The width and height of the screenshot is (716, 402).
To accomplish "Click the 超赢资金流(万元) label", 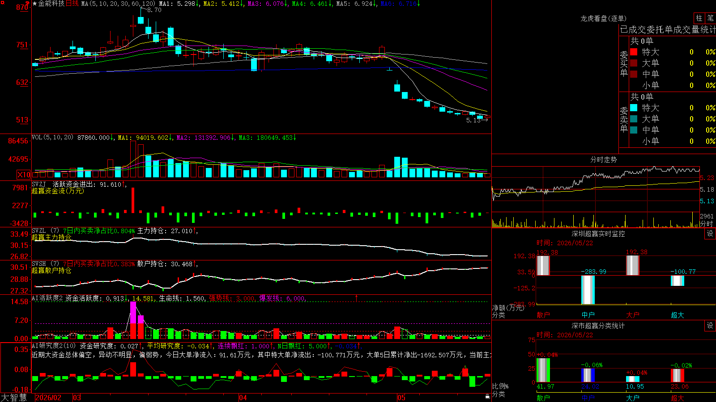I will [58, 191].
